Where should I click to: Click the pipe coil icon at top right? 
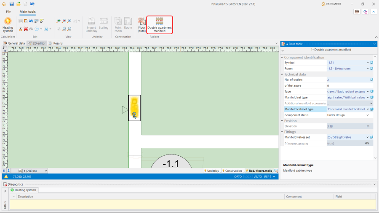coord(357,12)
